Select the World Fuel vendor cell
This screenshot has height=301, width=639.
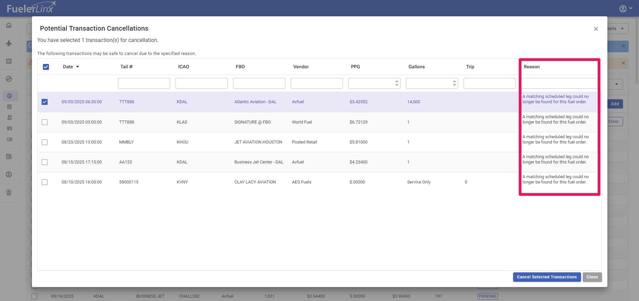[x=302, y=122]
